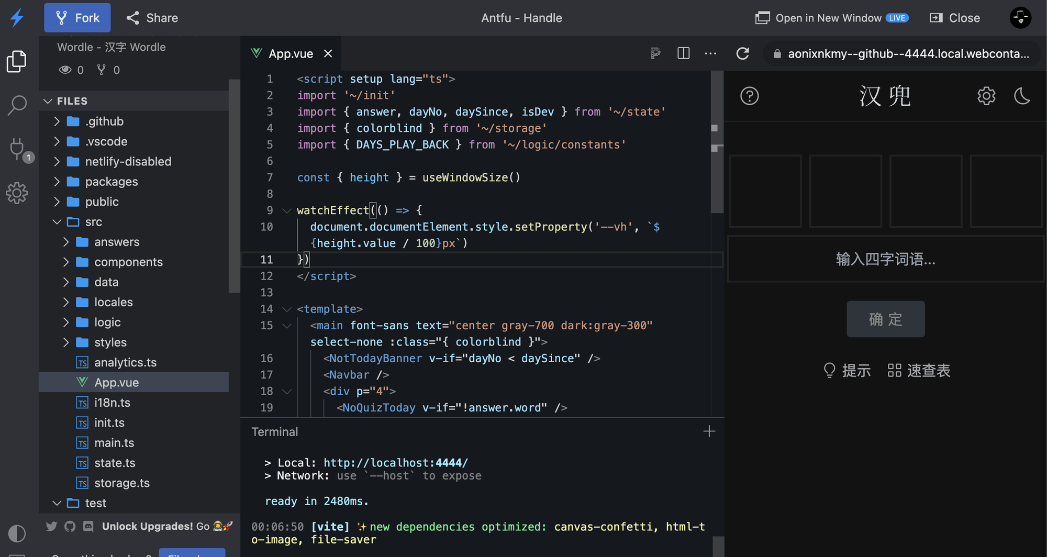This screenshot has width=1047, height=557.
Task: Click the Fork button
Action: click(77, 18)
